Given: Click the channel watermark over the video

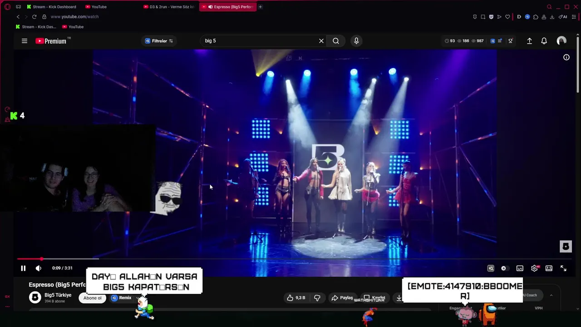Looking at the screenshot, I should [566, 247].
